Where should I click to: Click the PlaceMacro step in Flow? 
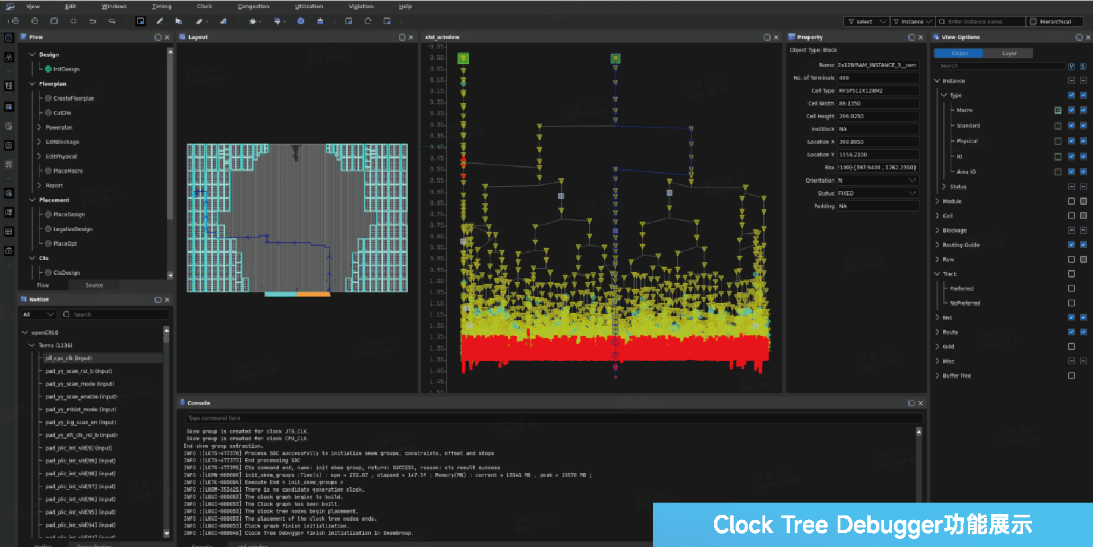(68, 171)
